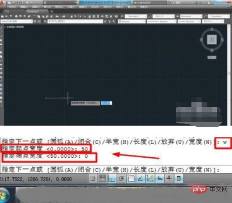This screenshot has height=203, width=232.
Task: Open the layer list dropdown
Action: click(x=75, y=22)
